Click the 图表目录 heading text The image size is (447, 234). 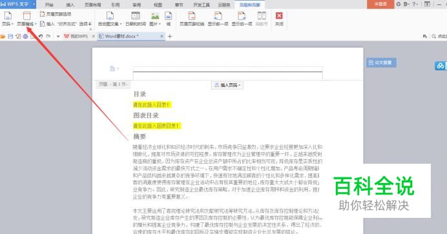146,115
